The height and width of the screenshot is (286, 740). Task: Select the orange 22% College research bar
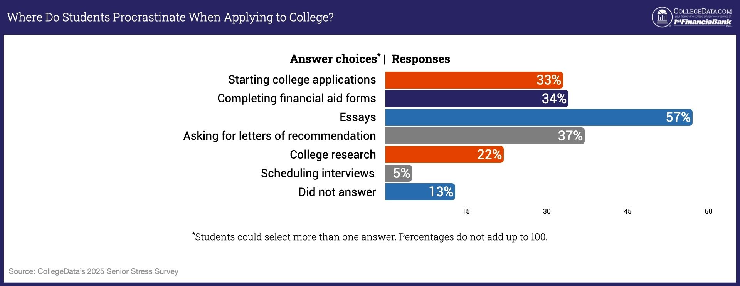[444, 154]
